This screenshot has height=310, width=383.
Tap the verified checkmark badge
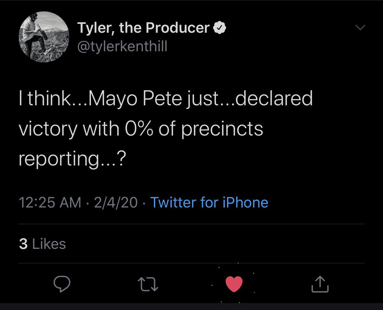(220, 29)
